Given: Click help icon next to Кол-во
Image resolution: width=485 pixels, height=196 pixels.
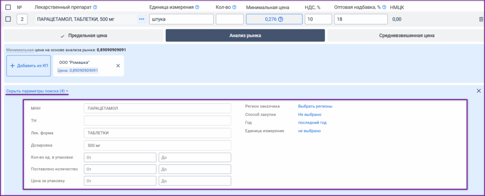Looking at the screenshot, I should [x=234, y=7].
